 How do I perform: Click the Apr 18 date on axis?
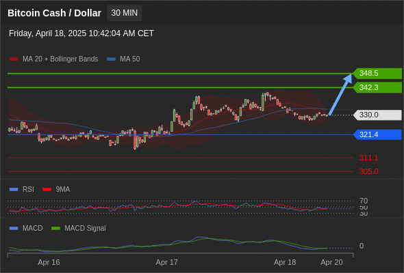point(285,262)
